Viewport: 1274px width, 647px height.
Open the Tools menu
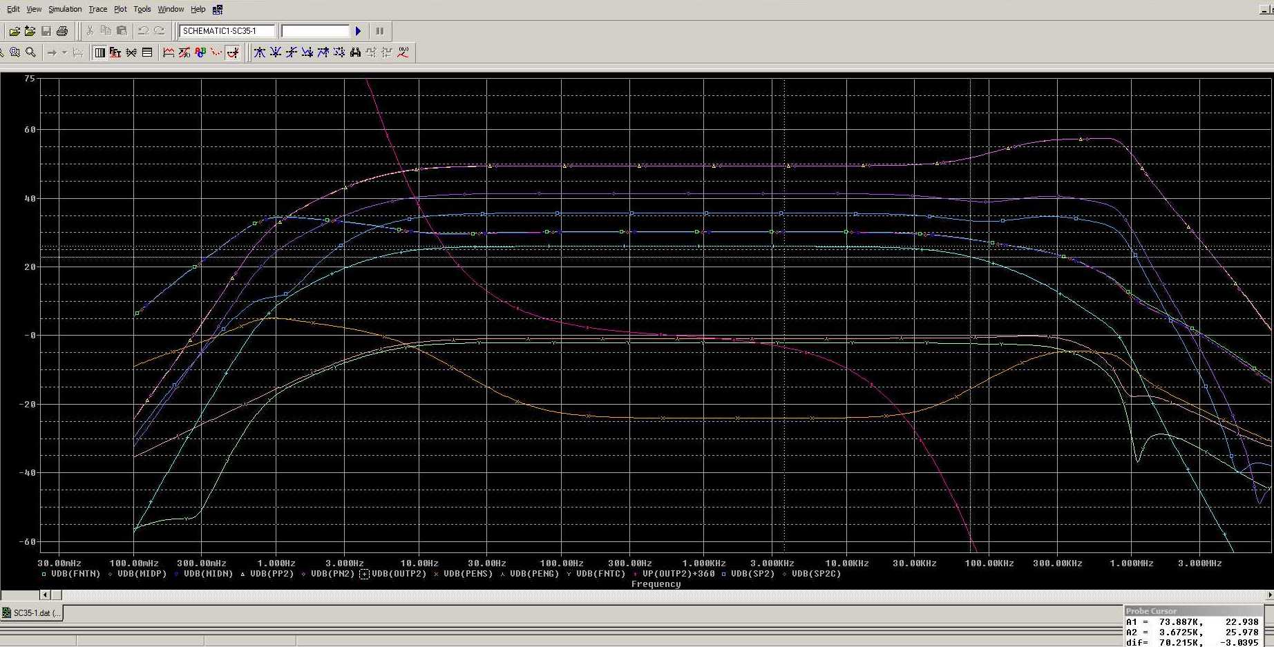[x=142, y=9]
